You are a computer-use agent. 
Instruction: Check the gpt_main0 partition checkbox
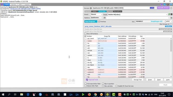(86, 39)
